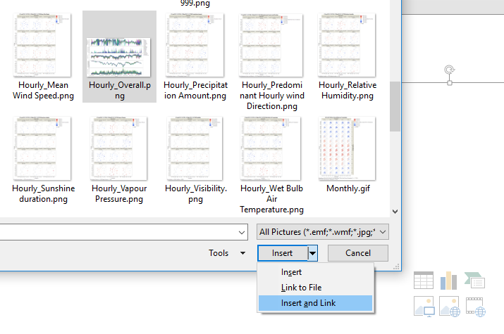Select the Hourly_Mean Wind Speed.png thumbnail

[x=42, y=45]
